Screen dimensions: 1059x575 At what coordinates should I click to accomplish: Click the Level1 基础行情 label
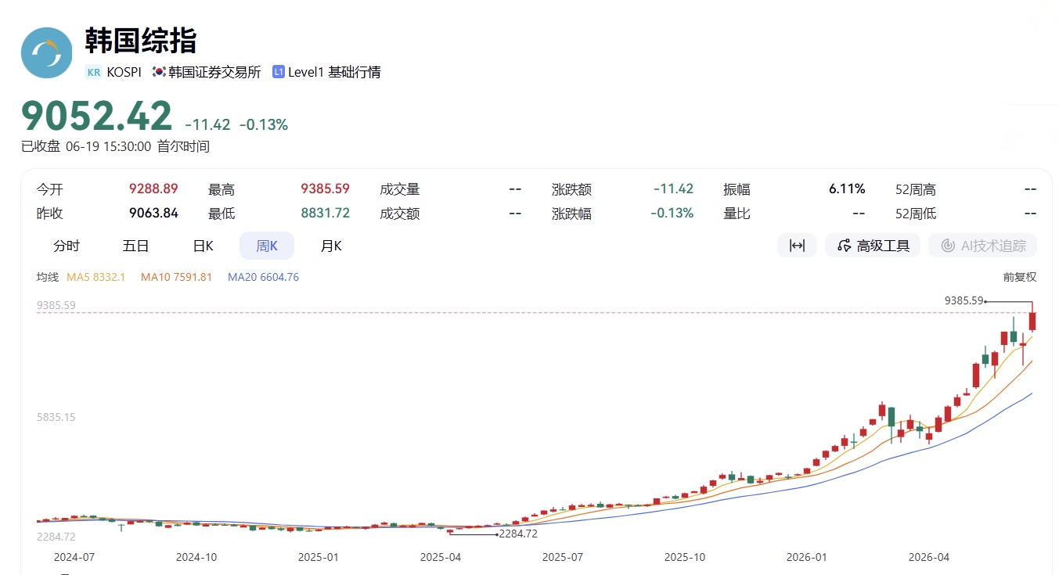point(334,72)
